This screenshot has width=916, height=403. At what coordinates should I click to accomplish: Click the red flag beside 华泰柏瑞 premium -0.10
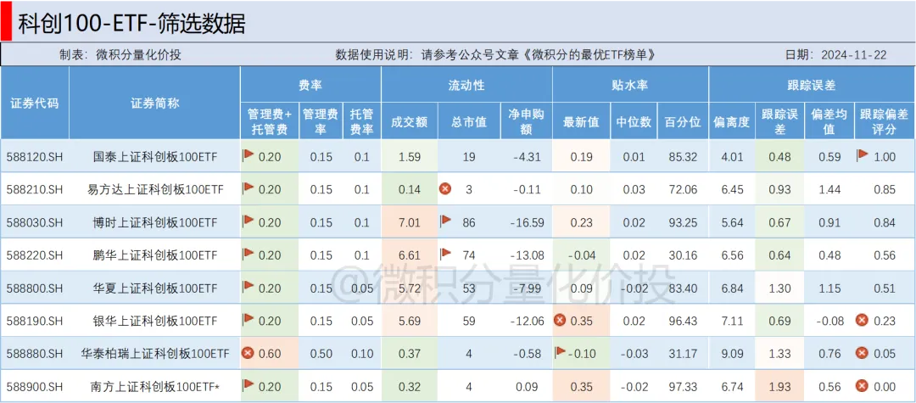click(560, 352)
